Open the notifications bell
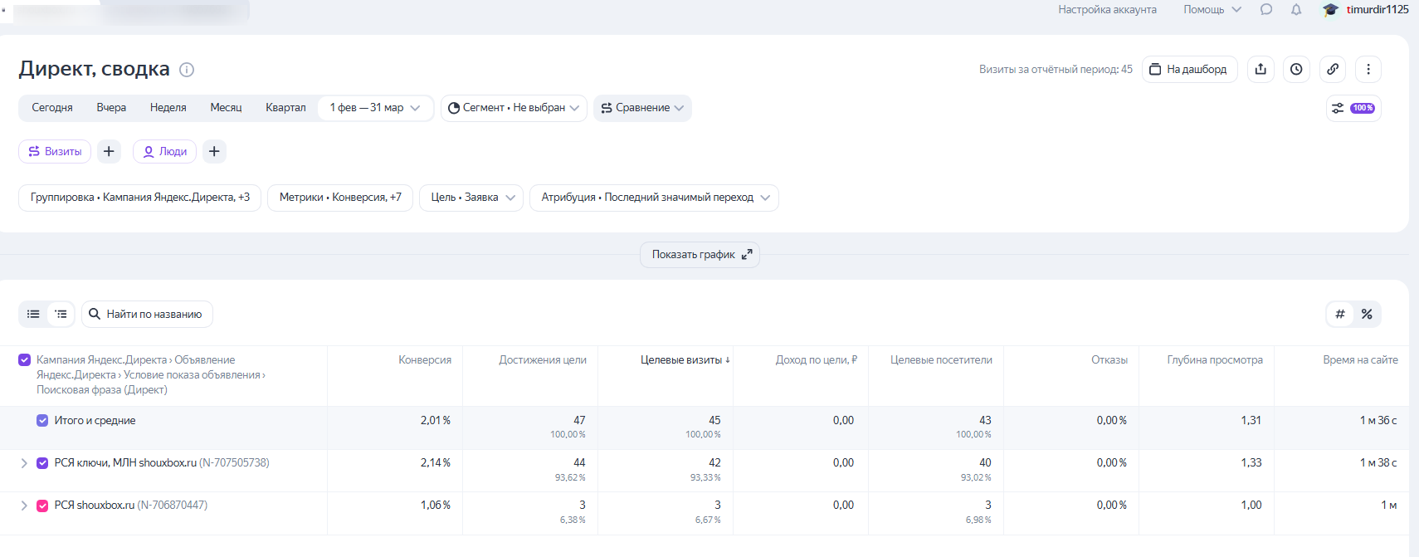 click(x=1296, y=10)
